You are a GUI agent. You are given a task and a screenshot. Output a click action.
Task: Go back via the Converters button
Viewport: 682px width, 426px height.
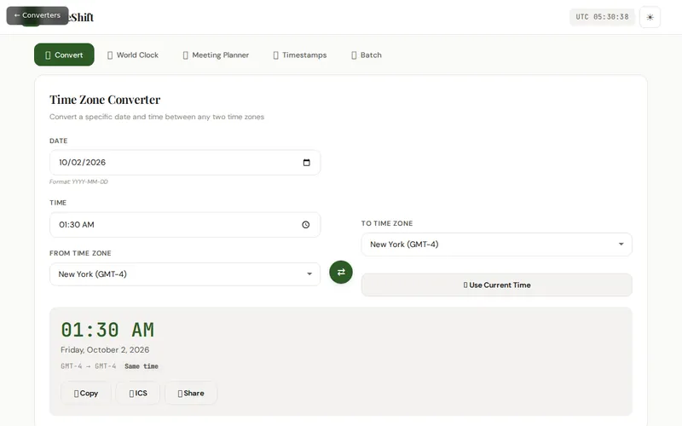tap(38, 15)
